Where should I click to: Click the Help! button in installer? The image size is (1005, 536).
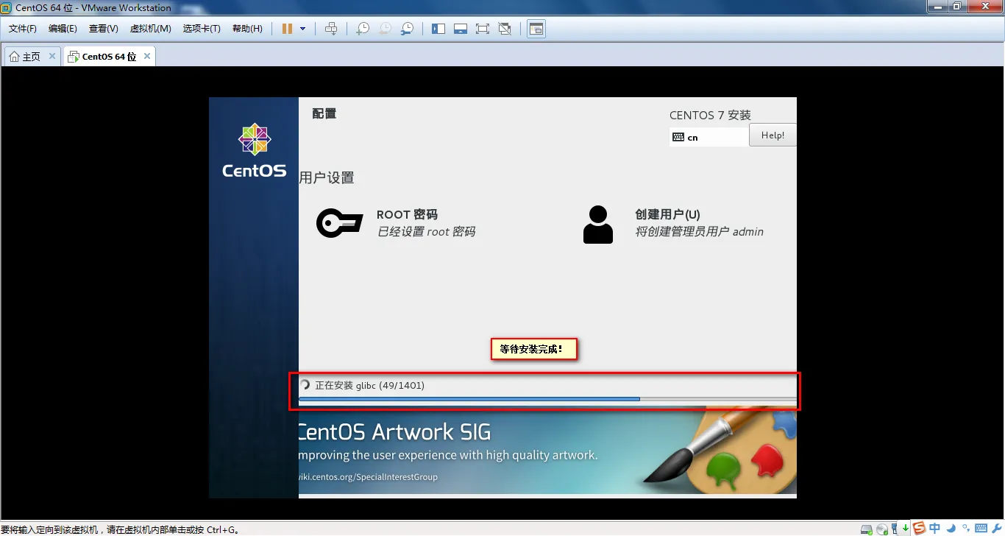pyautogui.click(x=773, y=135)
